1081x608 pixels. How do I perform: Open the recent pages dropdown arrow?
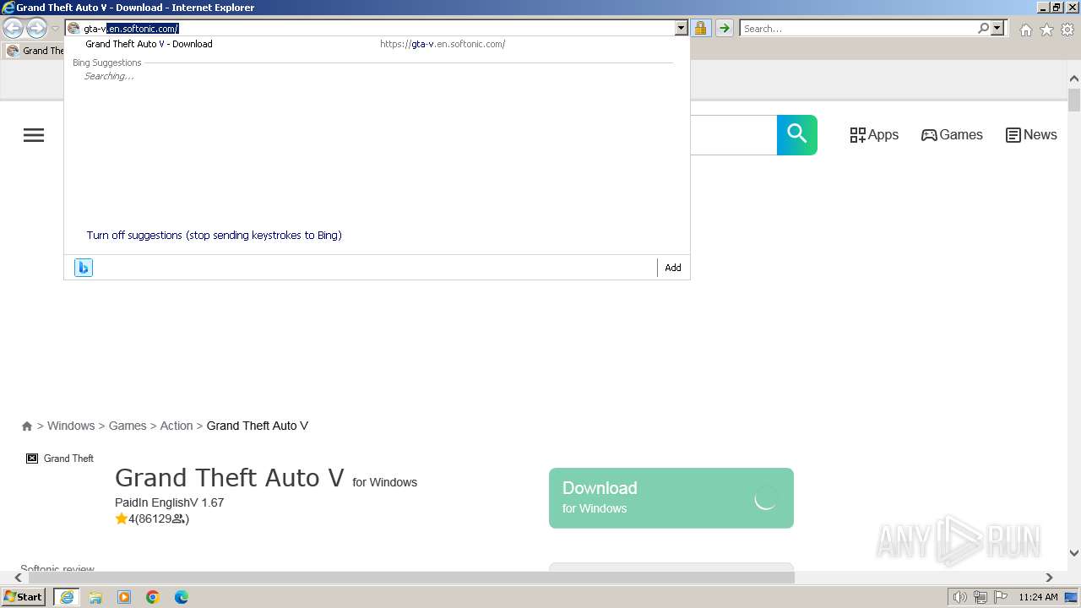click(55, 29)
